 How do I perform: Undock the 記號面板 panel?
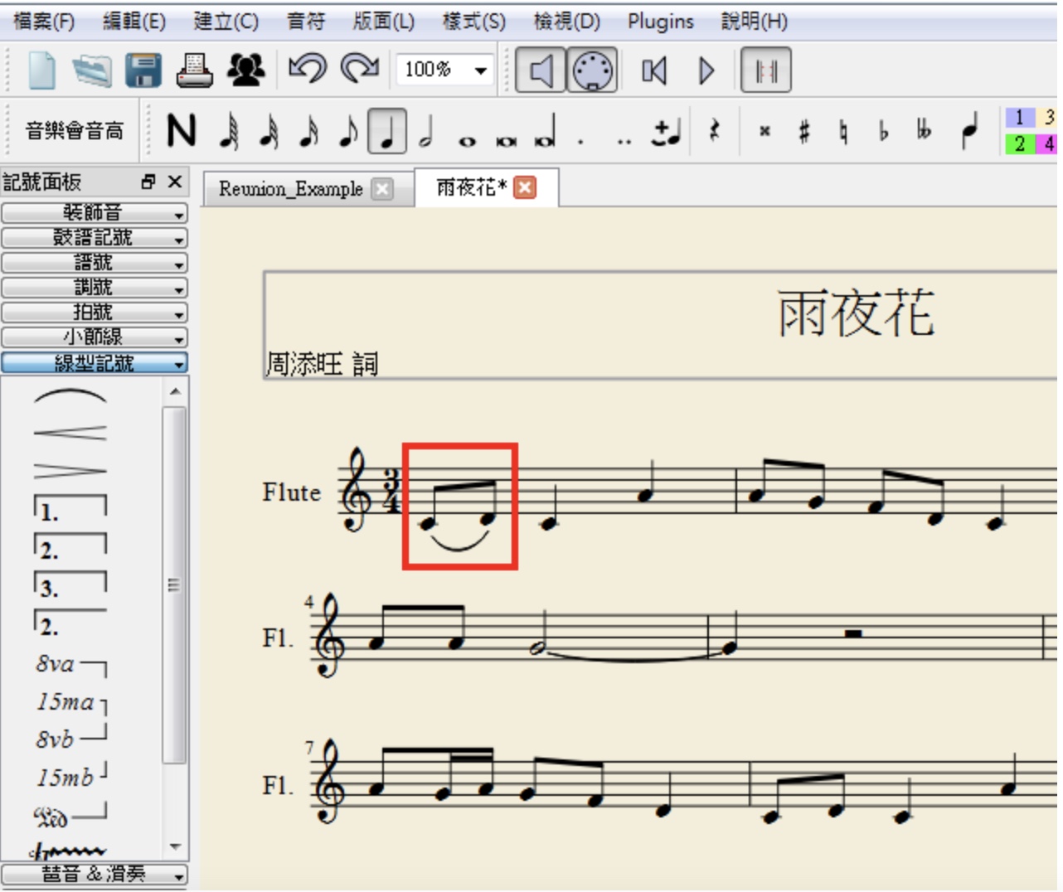pyautogui.click(x=148, y=182)
